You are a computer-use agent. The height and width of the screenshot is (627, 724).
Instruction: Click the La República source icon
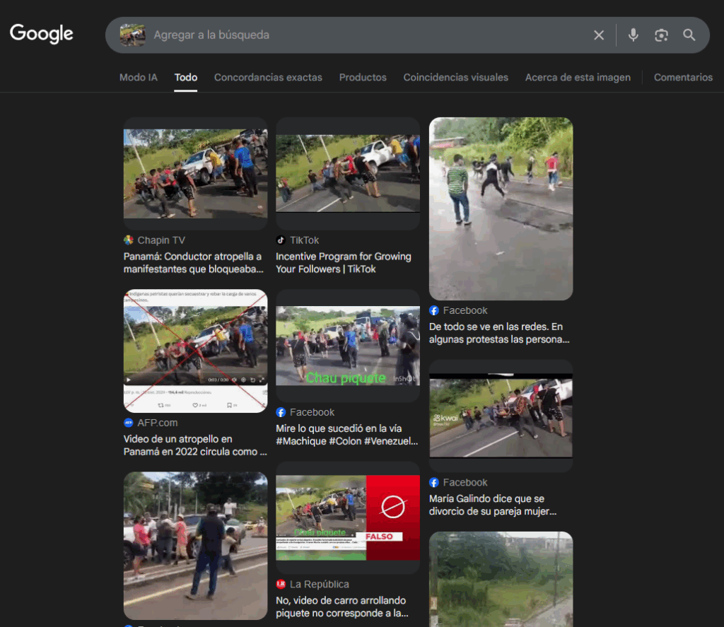[281, 585]
